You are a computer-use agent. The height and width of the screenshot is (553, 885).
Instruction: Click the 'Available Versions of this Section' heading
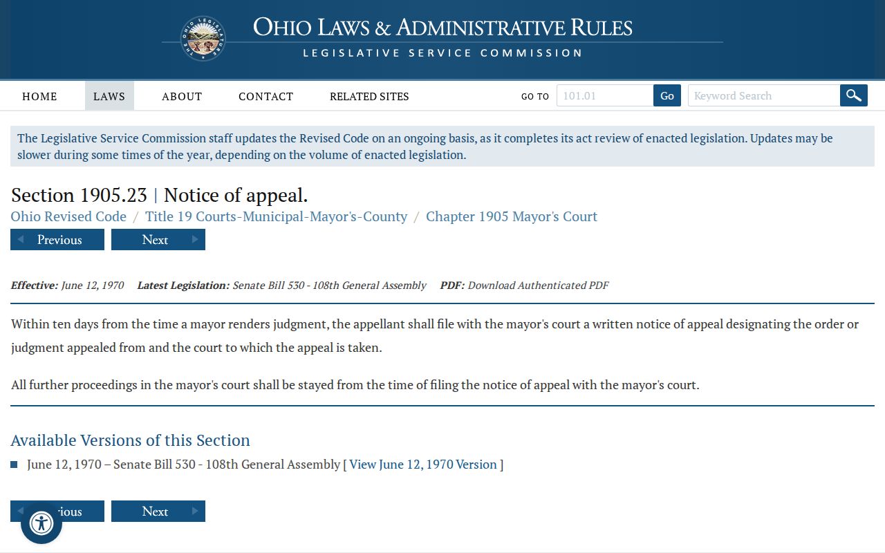point(130,440)
